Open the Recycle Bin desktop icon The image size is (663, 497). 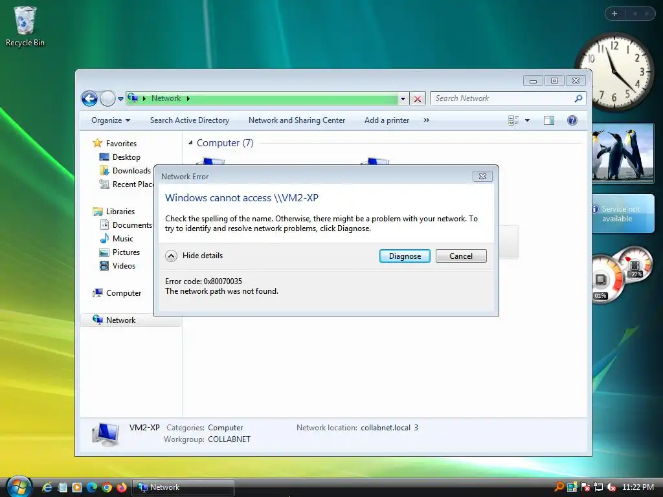pyautogui.click(x=25, y=26)
